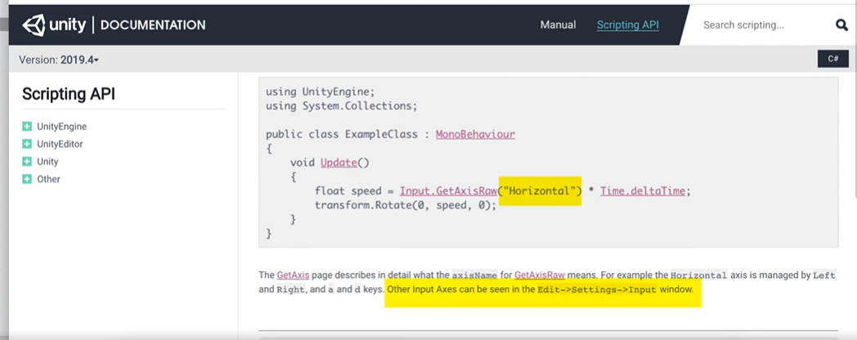857x340 pixels.
Task: Open the Manual tab
Action: tap(558, 25)
